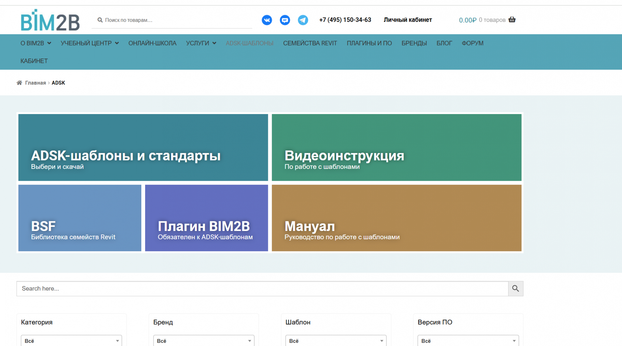This screenshot has height=346, width=622.
Task: Expand the УСЛУГИ menu
Action: point(201,43)
